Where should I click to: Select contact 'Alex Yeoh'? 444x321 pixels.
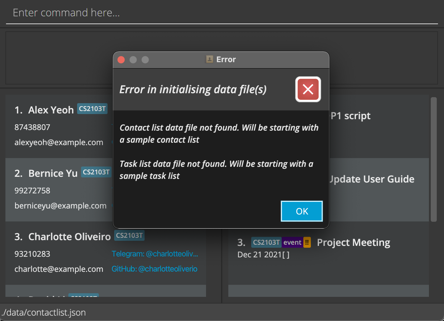point(51,110)
